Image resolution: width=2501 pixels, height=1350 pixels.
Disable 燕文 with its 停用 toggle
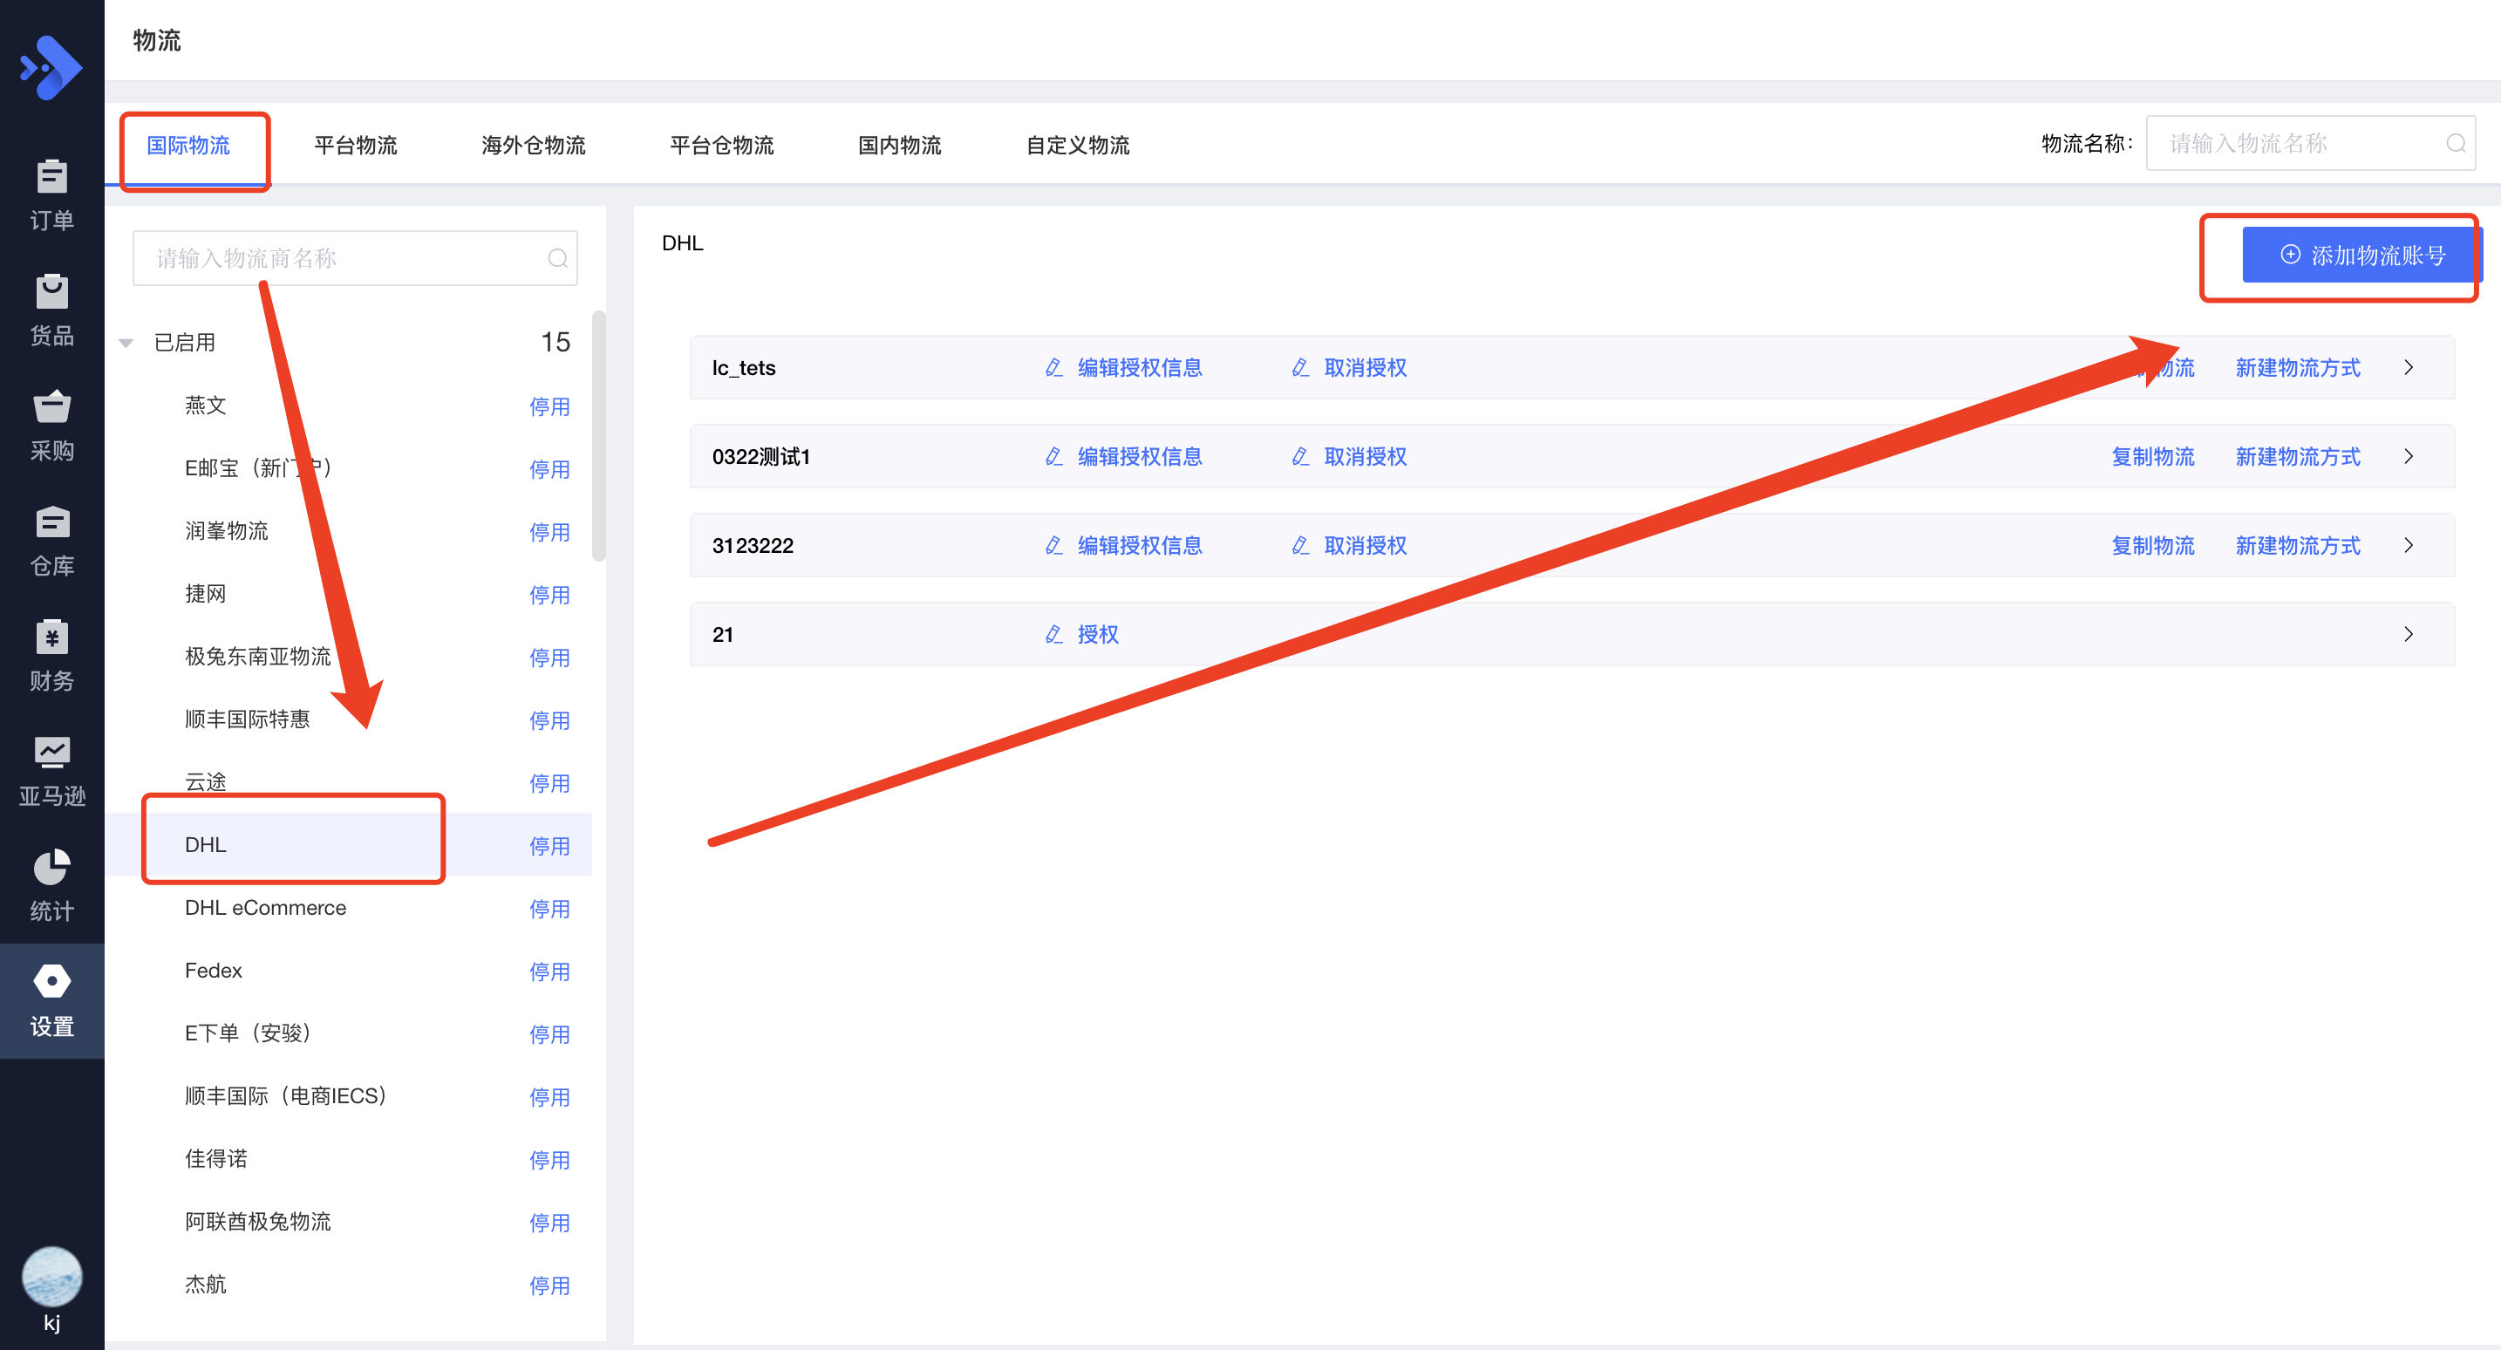tap(549, 407)
